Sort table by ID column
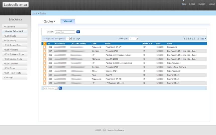 tap(49, 43)
